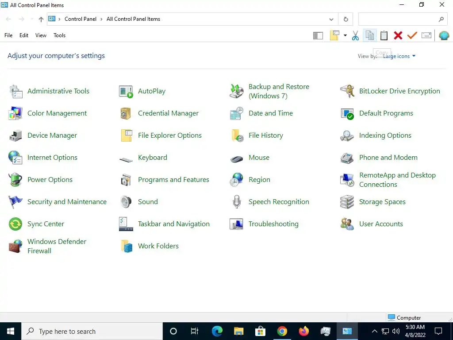Open the Color Management icon
Screen dimensions: 453x340
pyautogui.click(x=15, y=113)
